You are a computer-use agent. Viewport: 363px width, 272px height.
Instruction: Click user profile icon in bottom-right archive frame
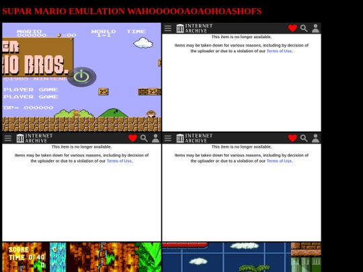[315, 138]
